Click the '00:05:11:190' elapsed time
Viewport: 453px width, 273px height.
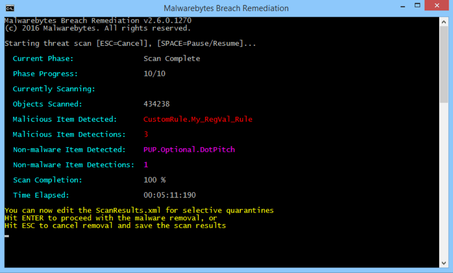coord(170,195)
